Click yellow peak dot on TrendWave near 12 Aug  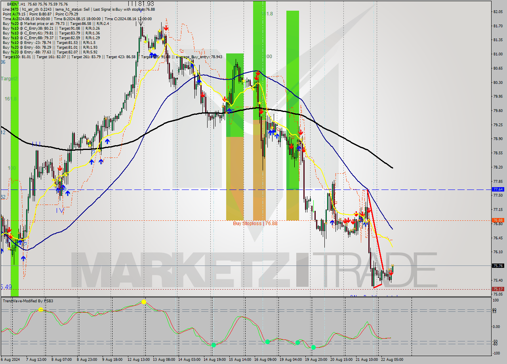(x=144, y=302)
